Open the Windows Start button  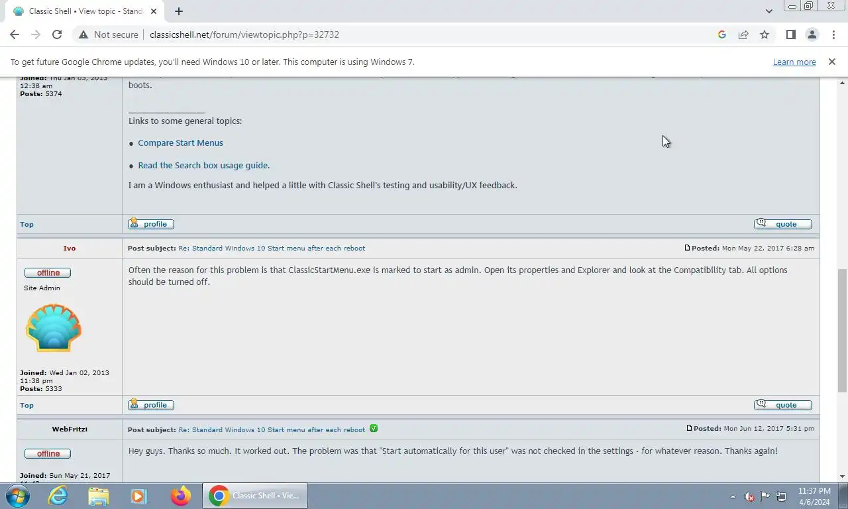17,496
